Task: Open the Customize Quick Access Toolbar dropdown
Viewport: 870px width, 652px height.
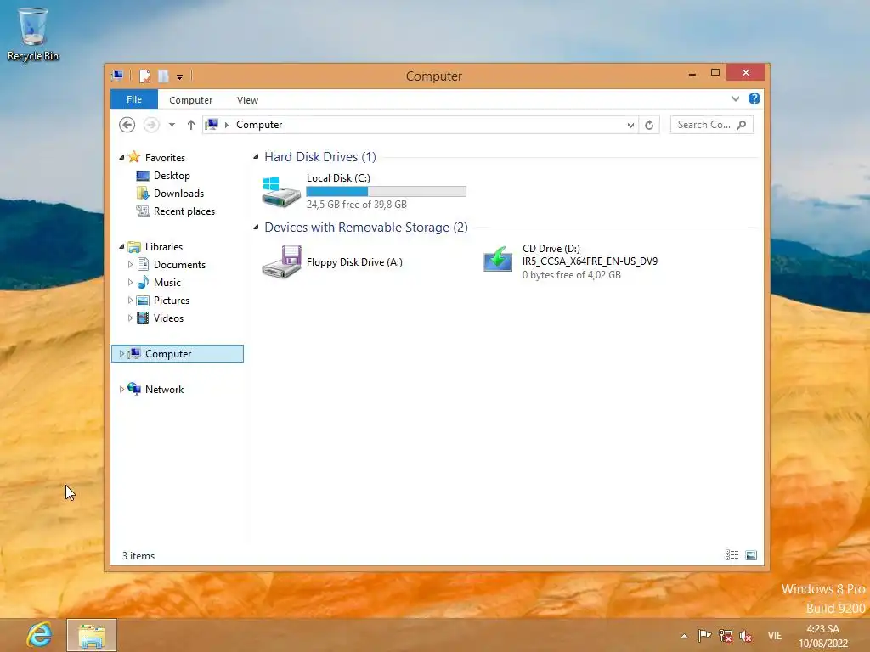Action: coord(180,77)
